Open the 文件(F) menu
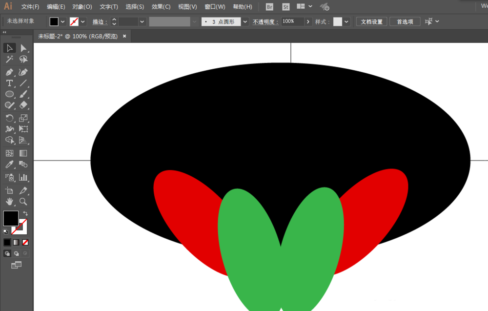 (30, 6)
